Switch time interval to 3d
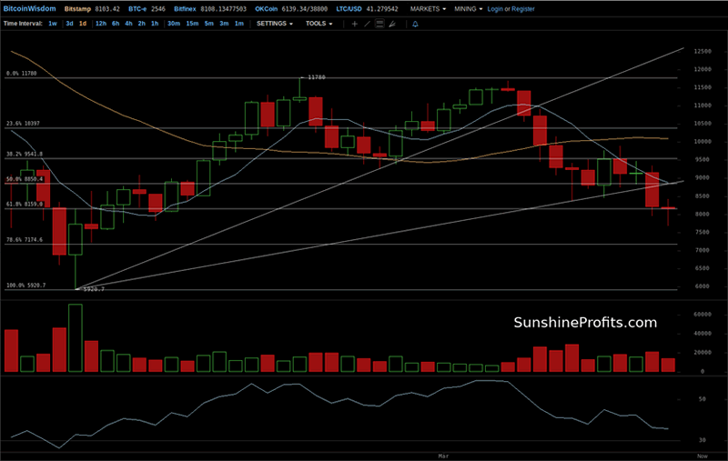Image resolution: width=728 pixels, height=461 pixels. coord(69,24)
